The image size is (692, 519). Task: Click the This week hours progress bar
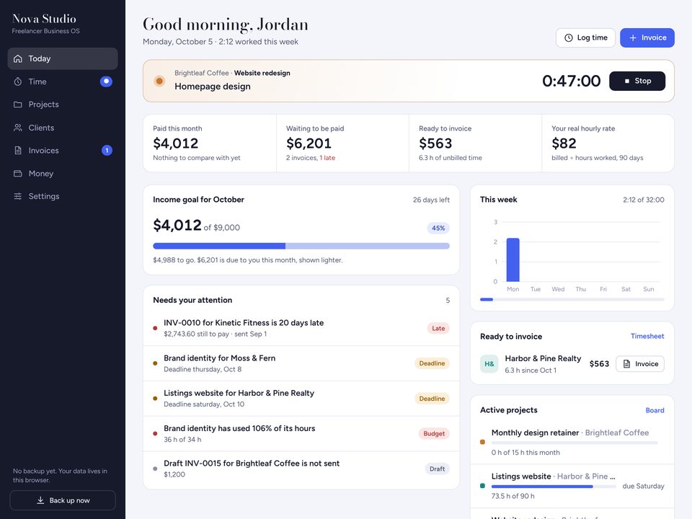point(572,299)
